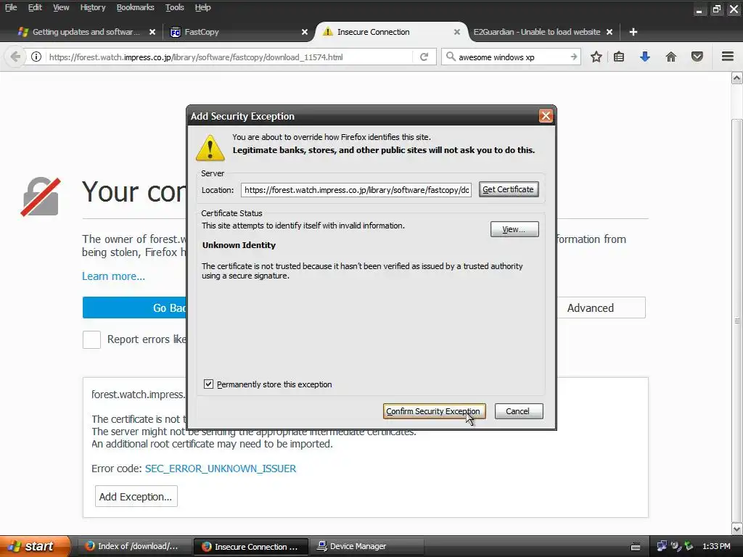Open a new tab with plus button
Viewport: 743px width, 557px height.
633,32
